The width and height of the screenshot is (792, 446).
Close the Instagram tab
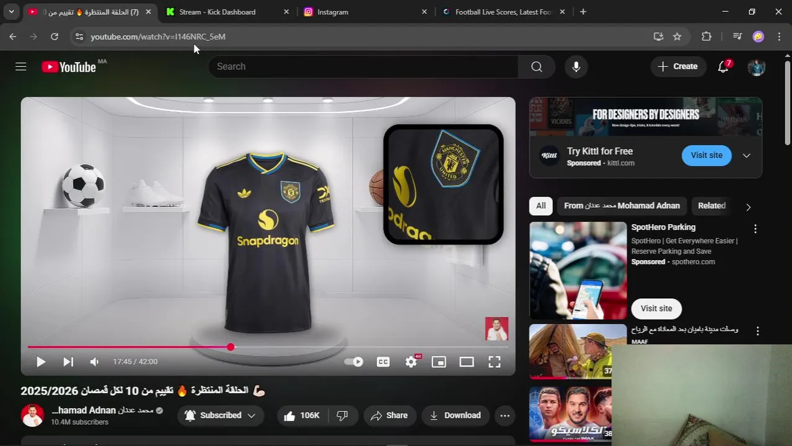click(425, 12)
